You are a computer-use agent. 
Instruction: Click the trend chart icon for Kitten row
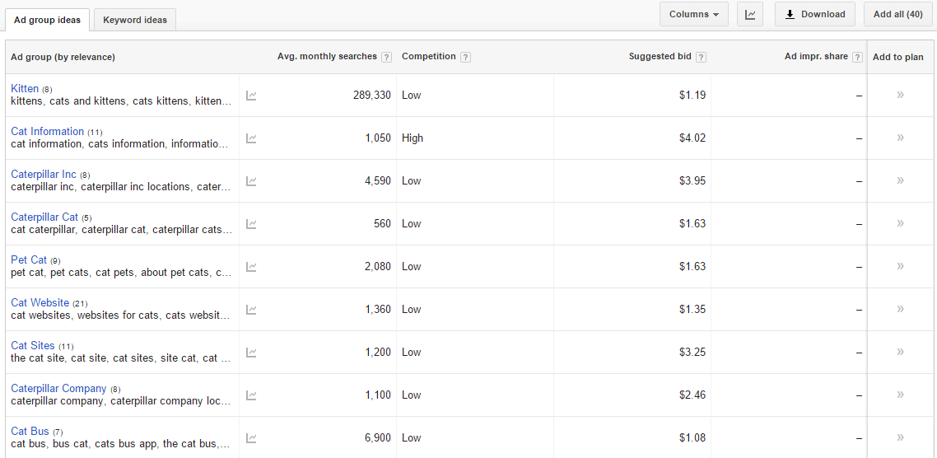pyautogui.click(x=251, y=96)
